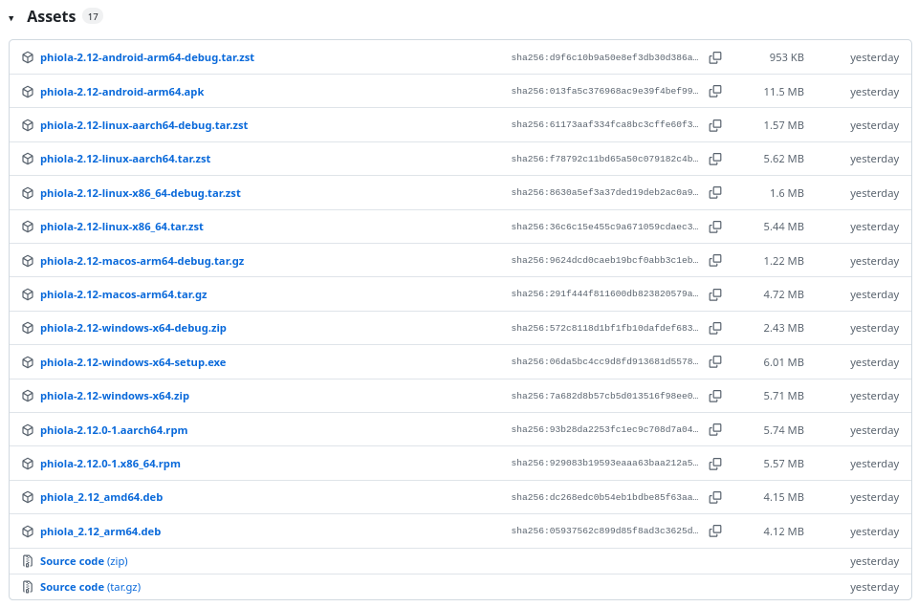918x607 pixels.
Task: Copy SHA256 of phiola-2.12-macos-arm64-debug.tar.gz
Action: click(x=715, y=260)
